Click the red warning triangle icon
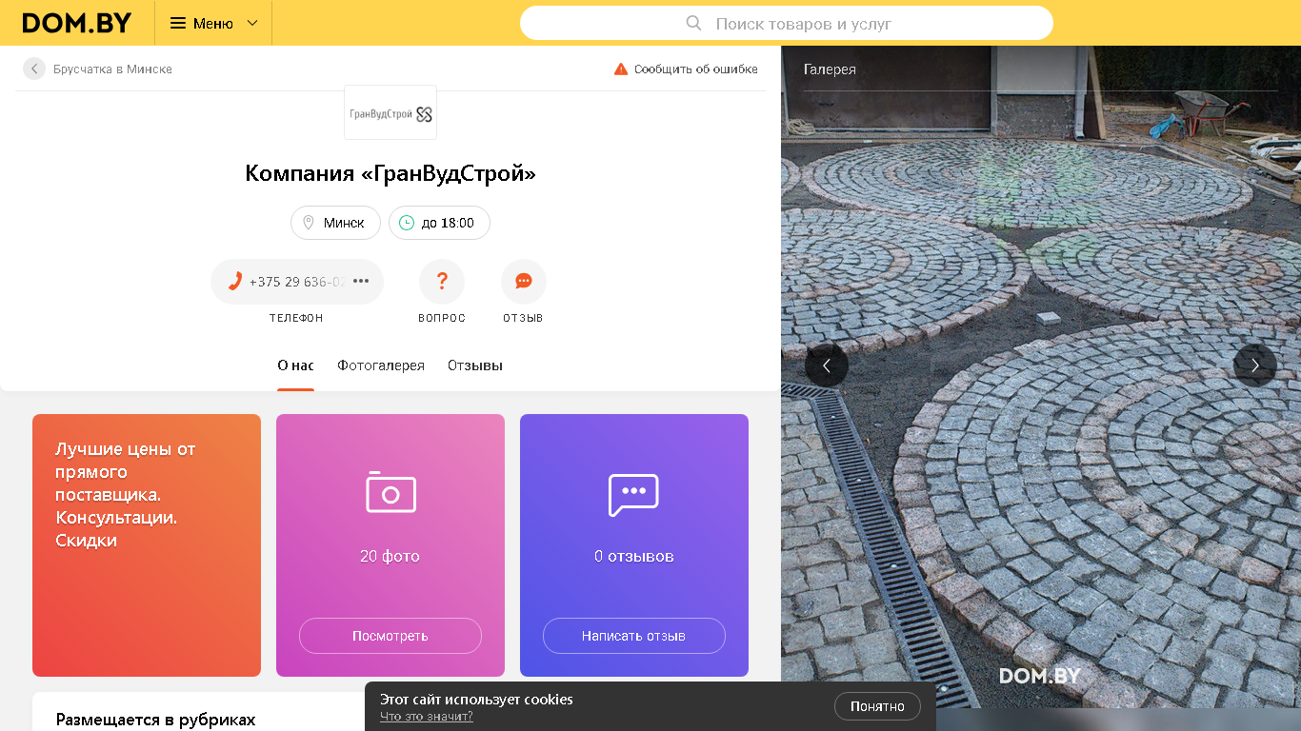The height and width of the screenshot is (731, 1301). [x=621, y=69]
